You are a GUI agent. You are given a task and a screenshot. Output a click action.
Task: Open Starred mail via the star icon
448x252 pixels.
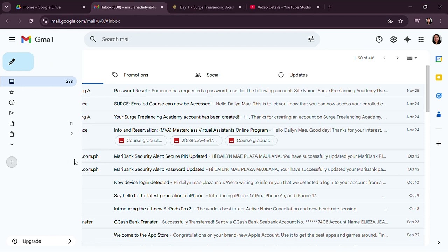pos(12,92)
